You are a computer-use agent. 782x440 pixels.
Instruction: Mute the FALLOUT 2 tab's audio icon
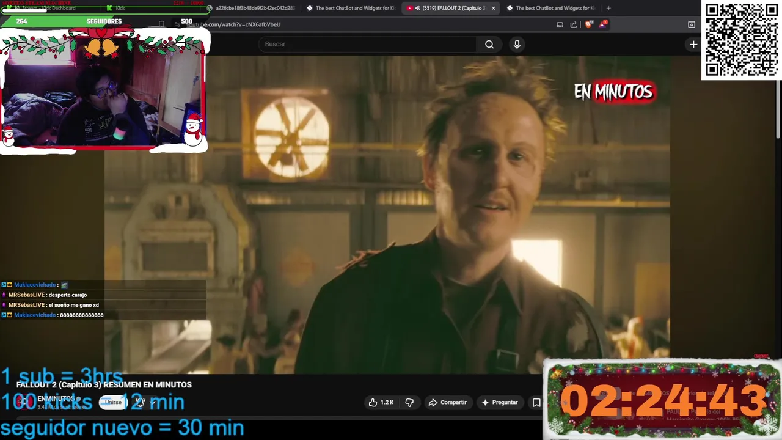point(417,8)
